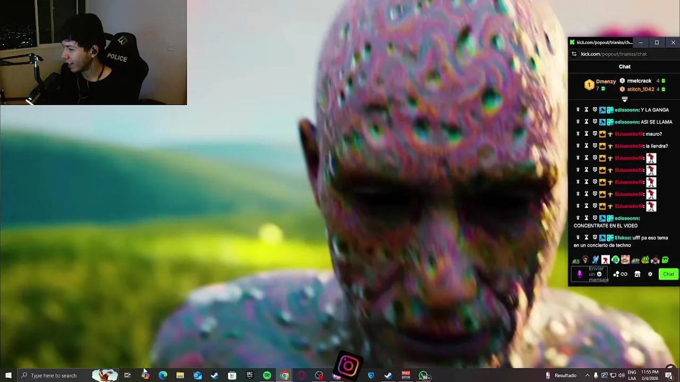This screenshot has height=382, width=680.
Task: Open File Explorer on the taskbar
Action: pos(180,376)
